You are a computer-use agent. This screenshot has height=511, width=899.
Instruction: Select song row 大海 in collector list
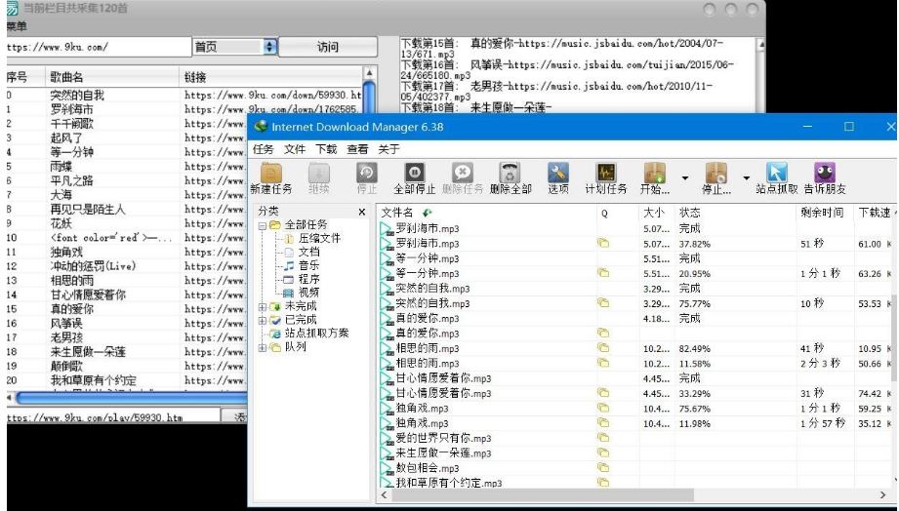tap(127, 195)
